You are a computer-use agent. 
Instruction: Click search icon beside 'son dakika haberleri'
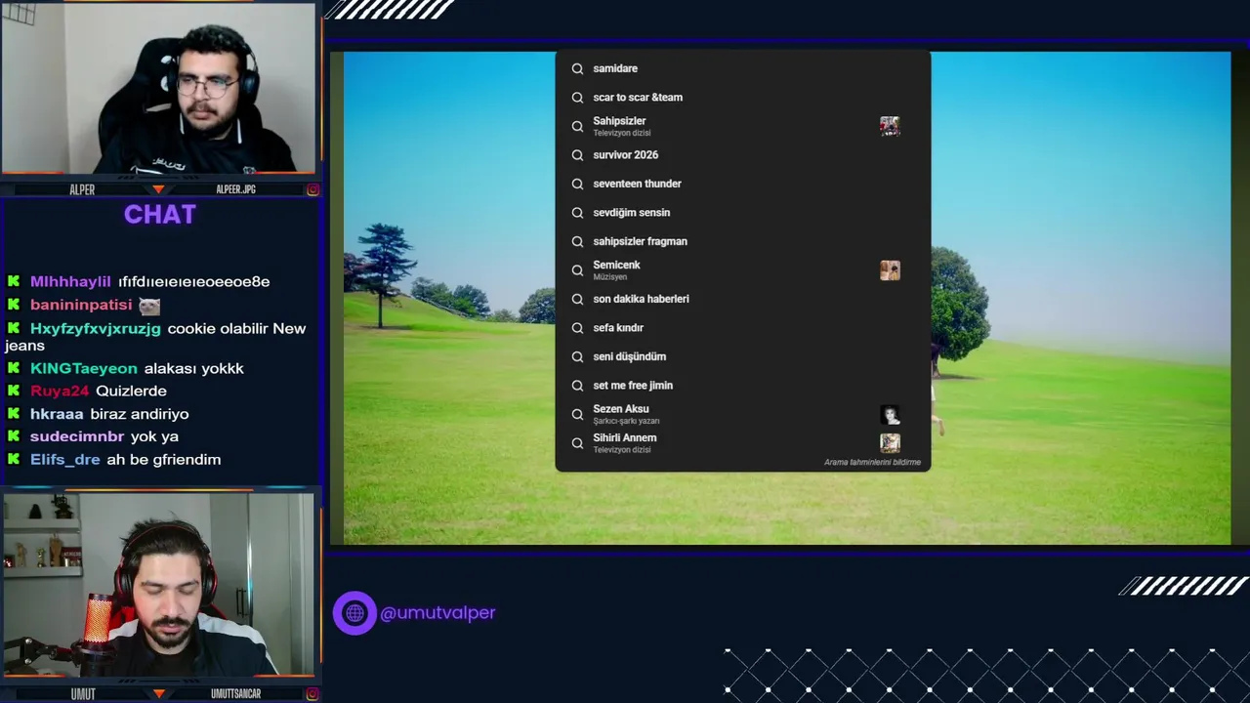pos(577,299)
